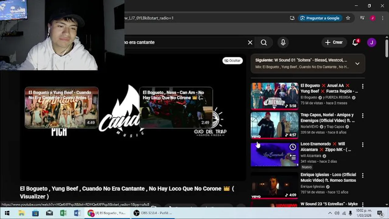389x219 pixels.
Task: Add Loco Enamorado to Watch Later clock icon
Action: 293,147
